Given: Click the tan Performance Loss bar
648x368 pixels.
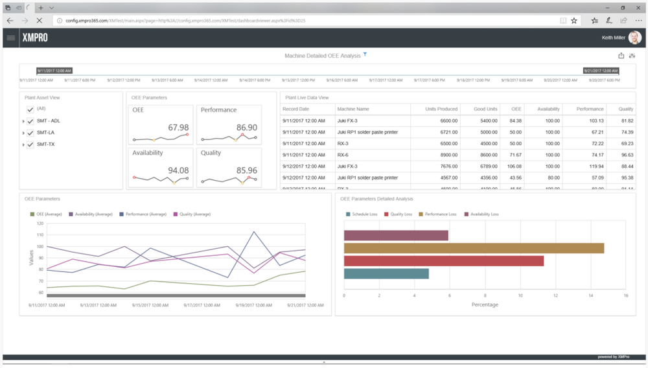Looking at the screenshot, I should [474, 248].
